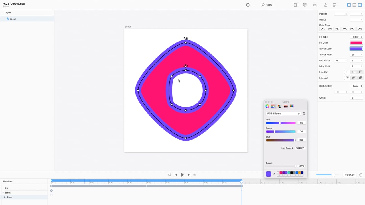Click the artboard panel icon in toolbar

[x=296, y=5]
